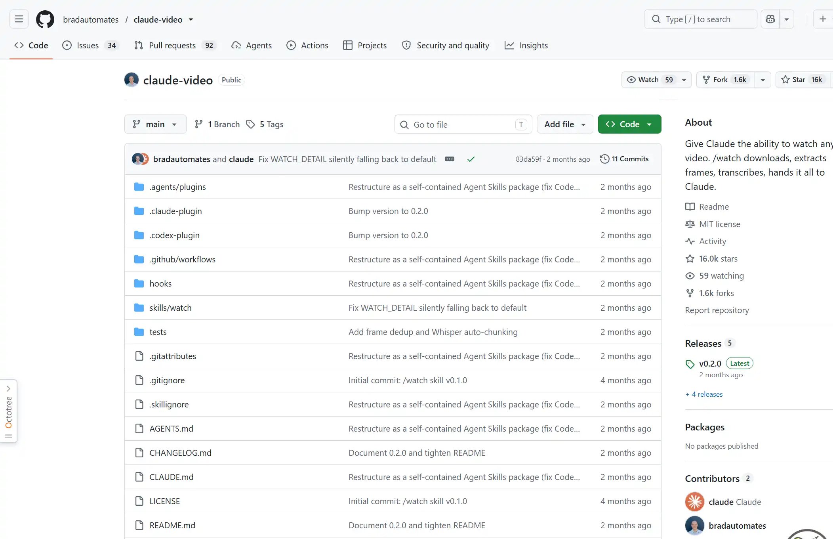Open the bradautomates contributor avatar
The width and height of the screenshot is (833, 539).
(x=695, y=526)
